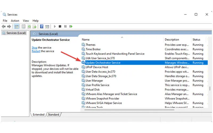The width and height of the screenshot is (213, 133).
Task: Select the Udk User Service_bc370 row
Action: pyautogui.click(x=144, y=58)
